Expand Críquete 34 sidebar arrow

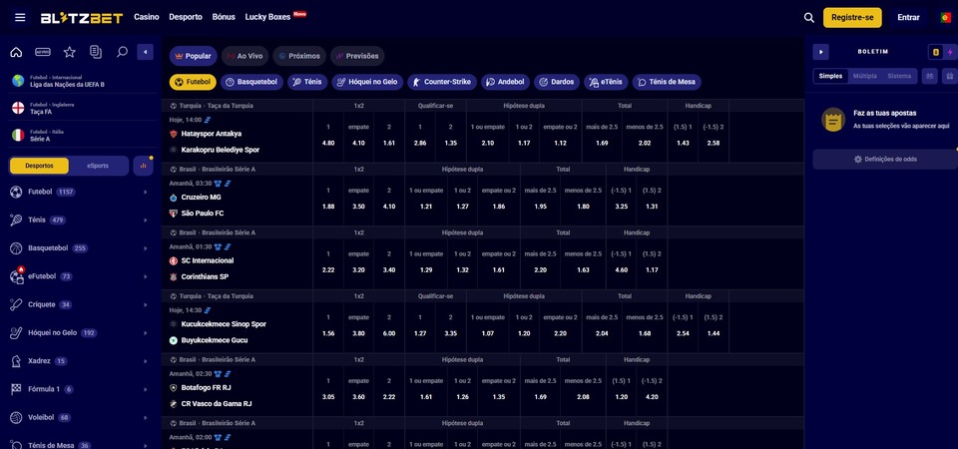click(146, 304)
